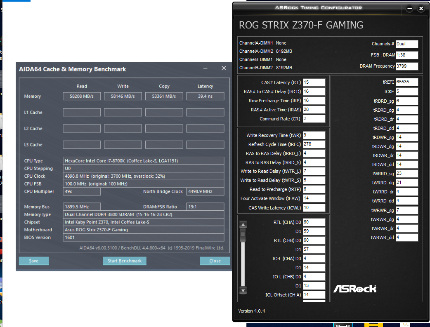Click the tCKE value field
Viewport: 430px width, 327px height.
click(x=407, y=91)
